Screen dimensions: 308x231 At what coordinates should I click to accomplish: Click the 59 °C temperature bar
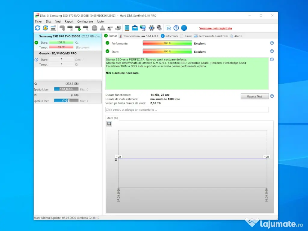pyautogui.click(x=61, y=47)
